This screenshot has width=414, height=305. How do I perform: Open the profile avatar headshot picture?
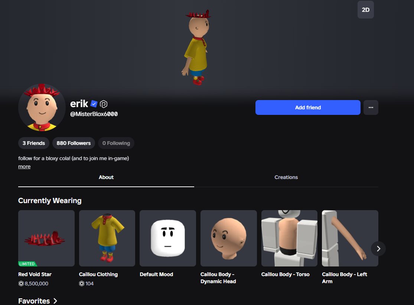pyautogui.click(x=42, y=107)
